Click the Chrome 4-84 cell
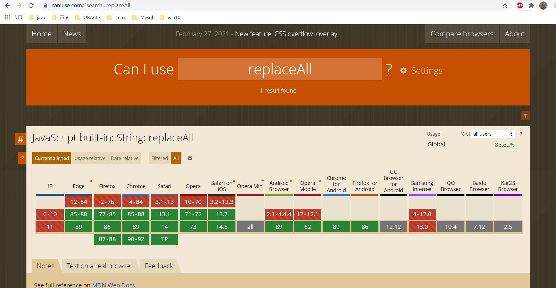This screenshot has height=288, width=556. coord(136,202)
